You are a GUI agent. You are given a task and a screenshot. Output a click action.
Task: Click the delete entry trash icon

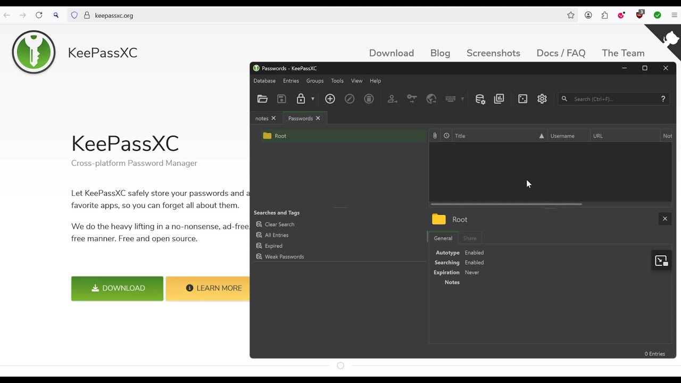point(369,99)
